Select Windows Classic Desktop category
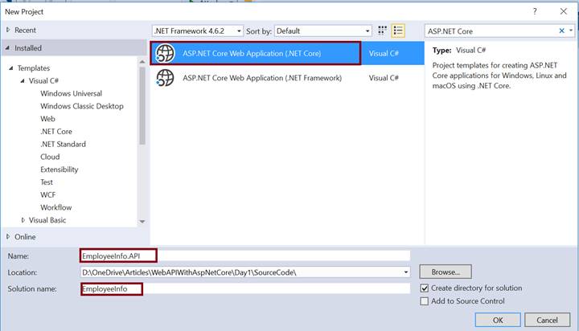Image resolution: width=579 pixels, height=331 pixels. coord(81,106)
